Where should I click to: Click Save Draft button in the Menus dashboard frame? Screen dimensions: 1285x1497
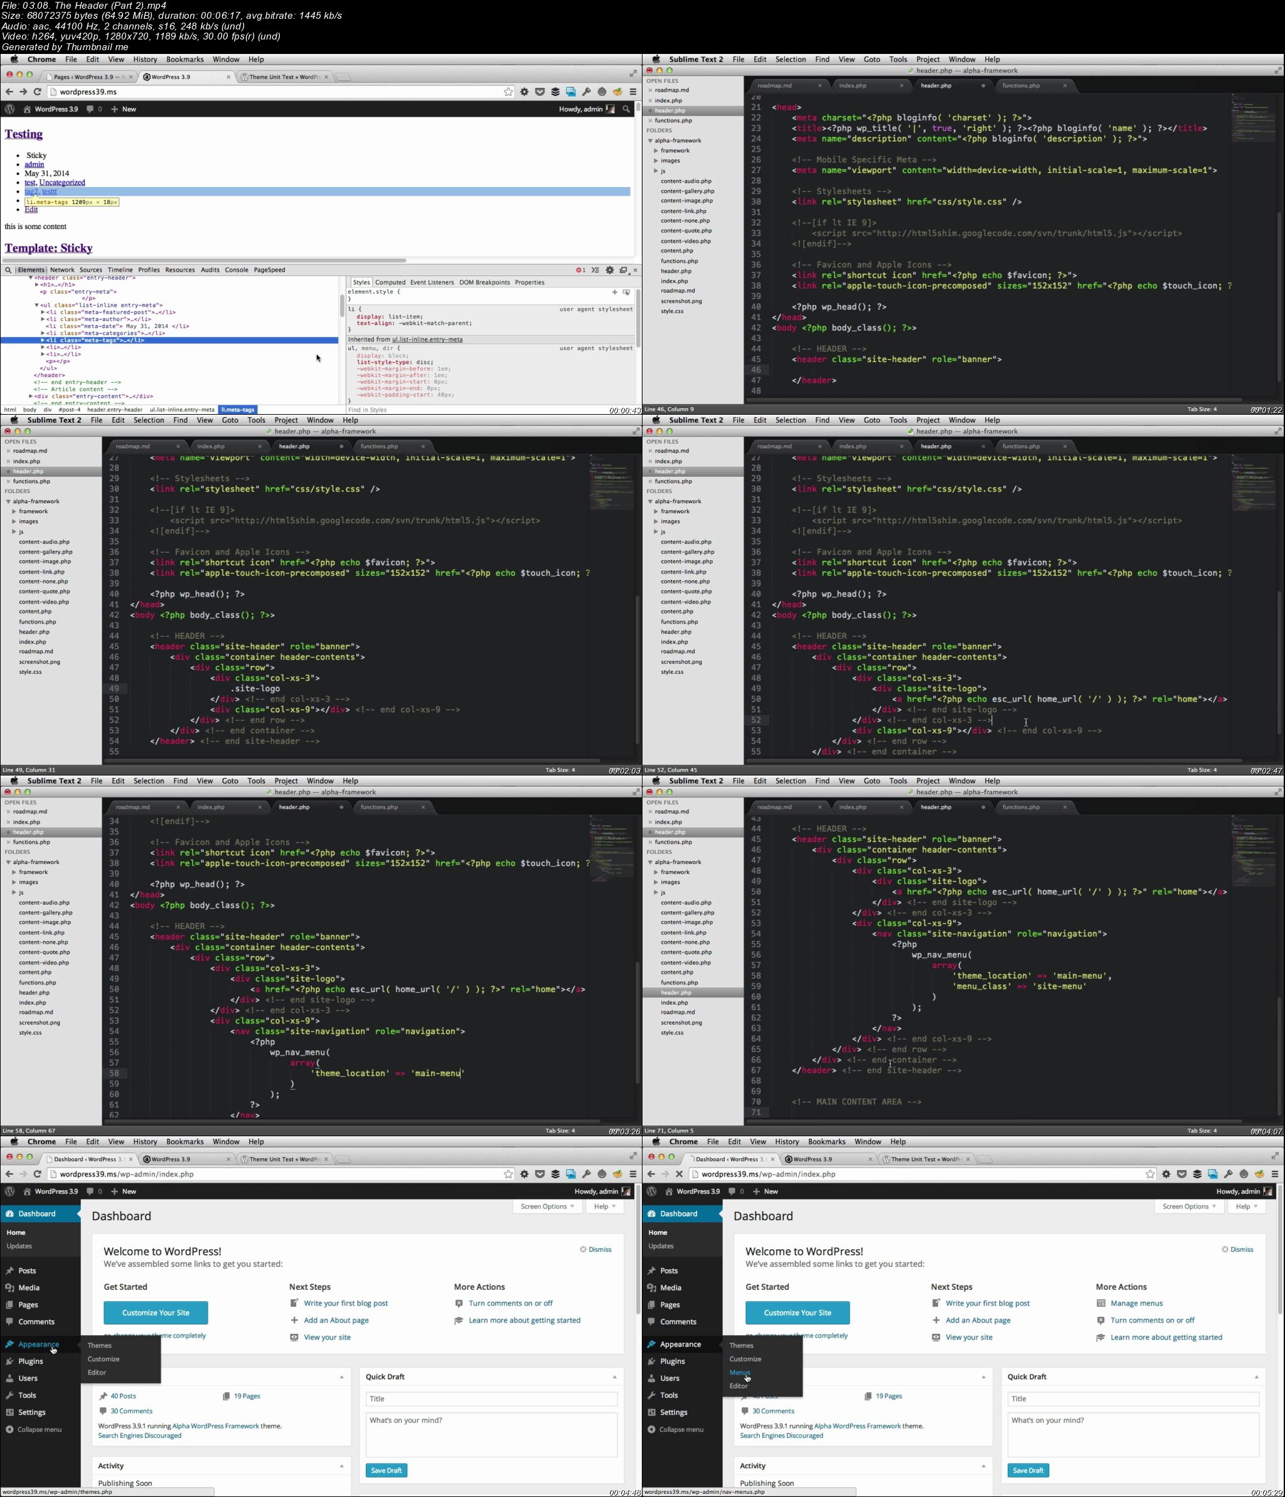[x=1028, y=1470]
